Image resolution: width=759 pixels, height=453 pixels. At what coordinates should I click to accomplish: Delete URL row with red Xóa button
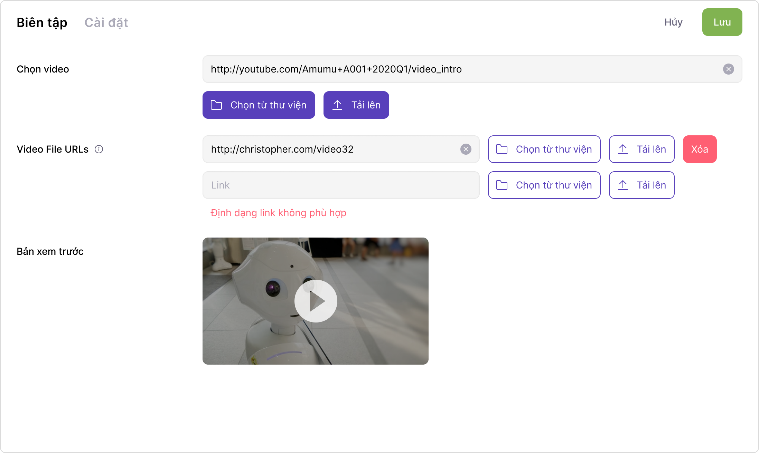[700, 149]
